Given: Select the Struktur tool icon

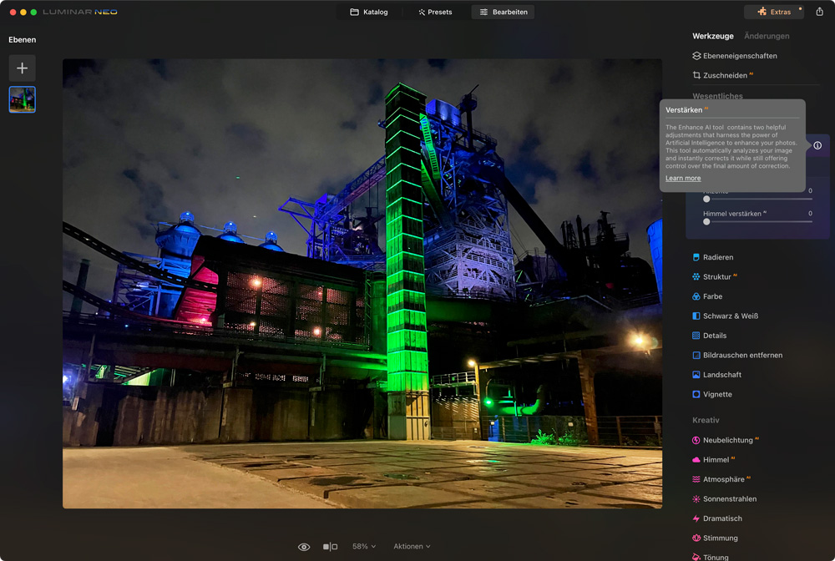Looking at the screenshot, I should click(x=696, y=277).
